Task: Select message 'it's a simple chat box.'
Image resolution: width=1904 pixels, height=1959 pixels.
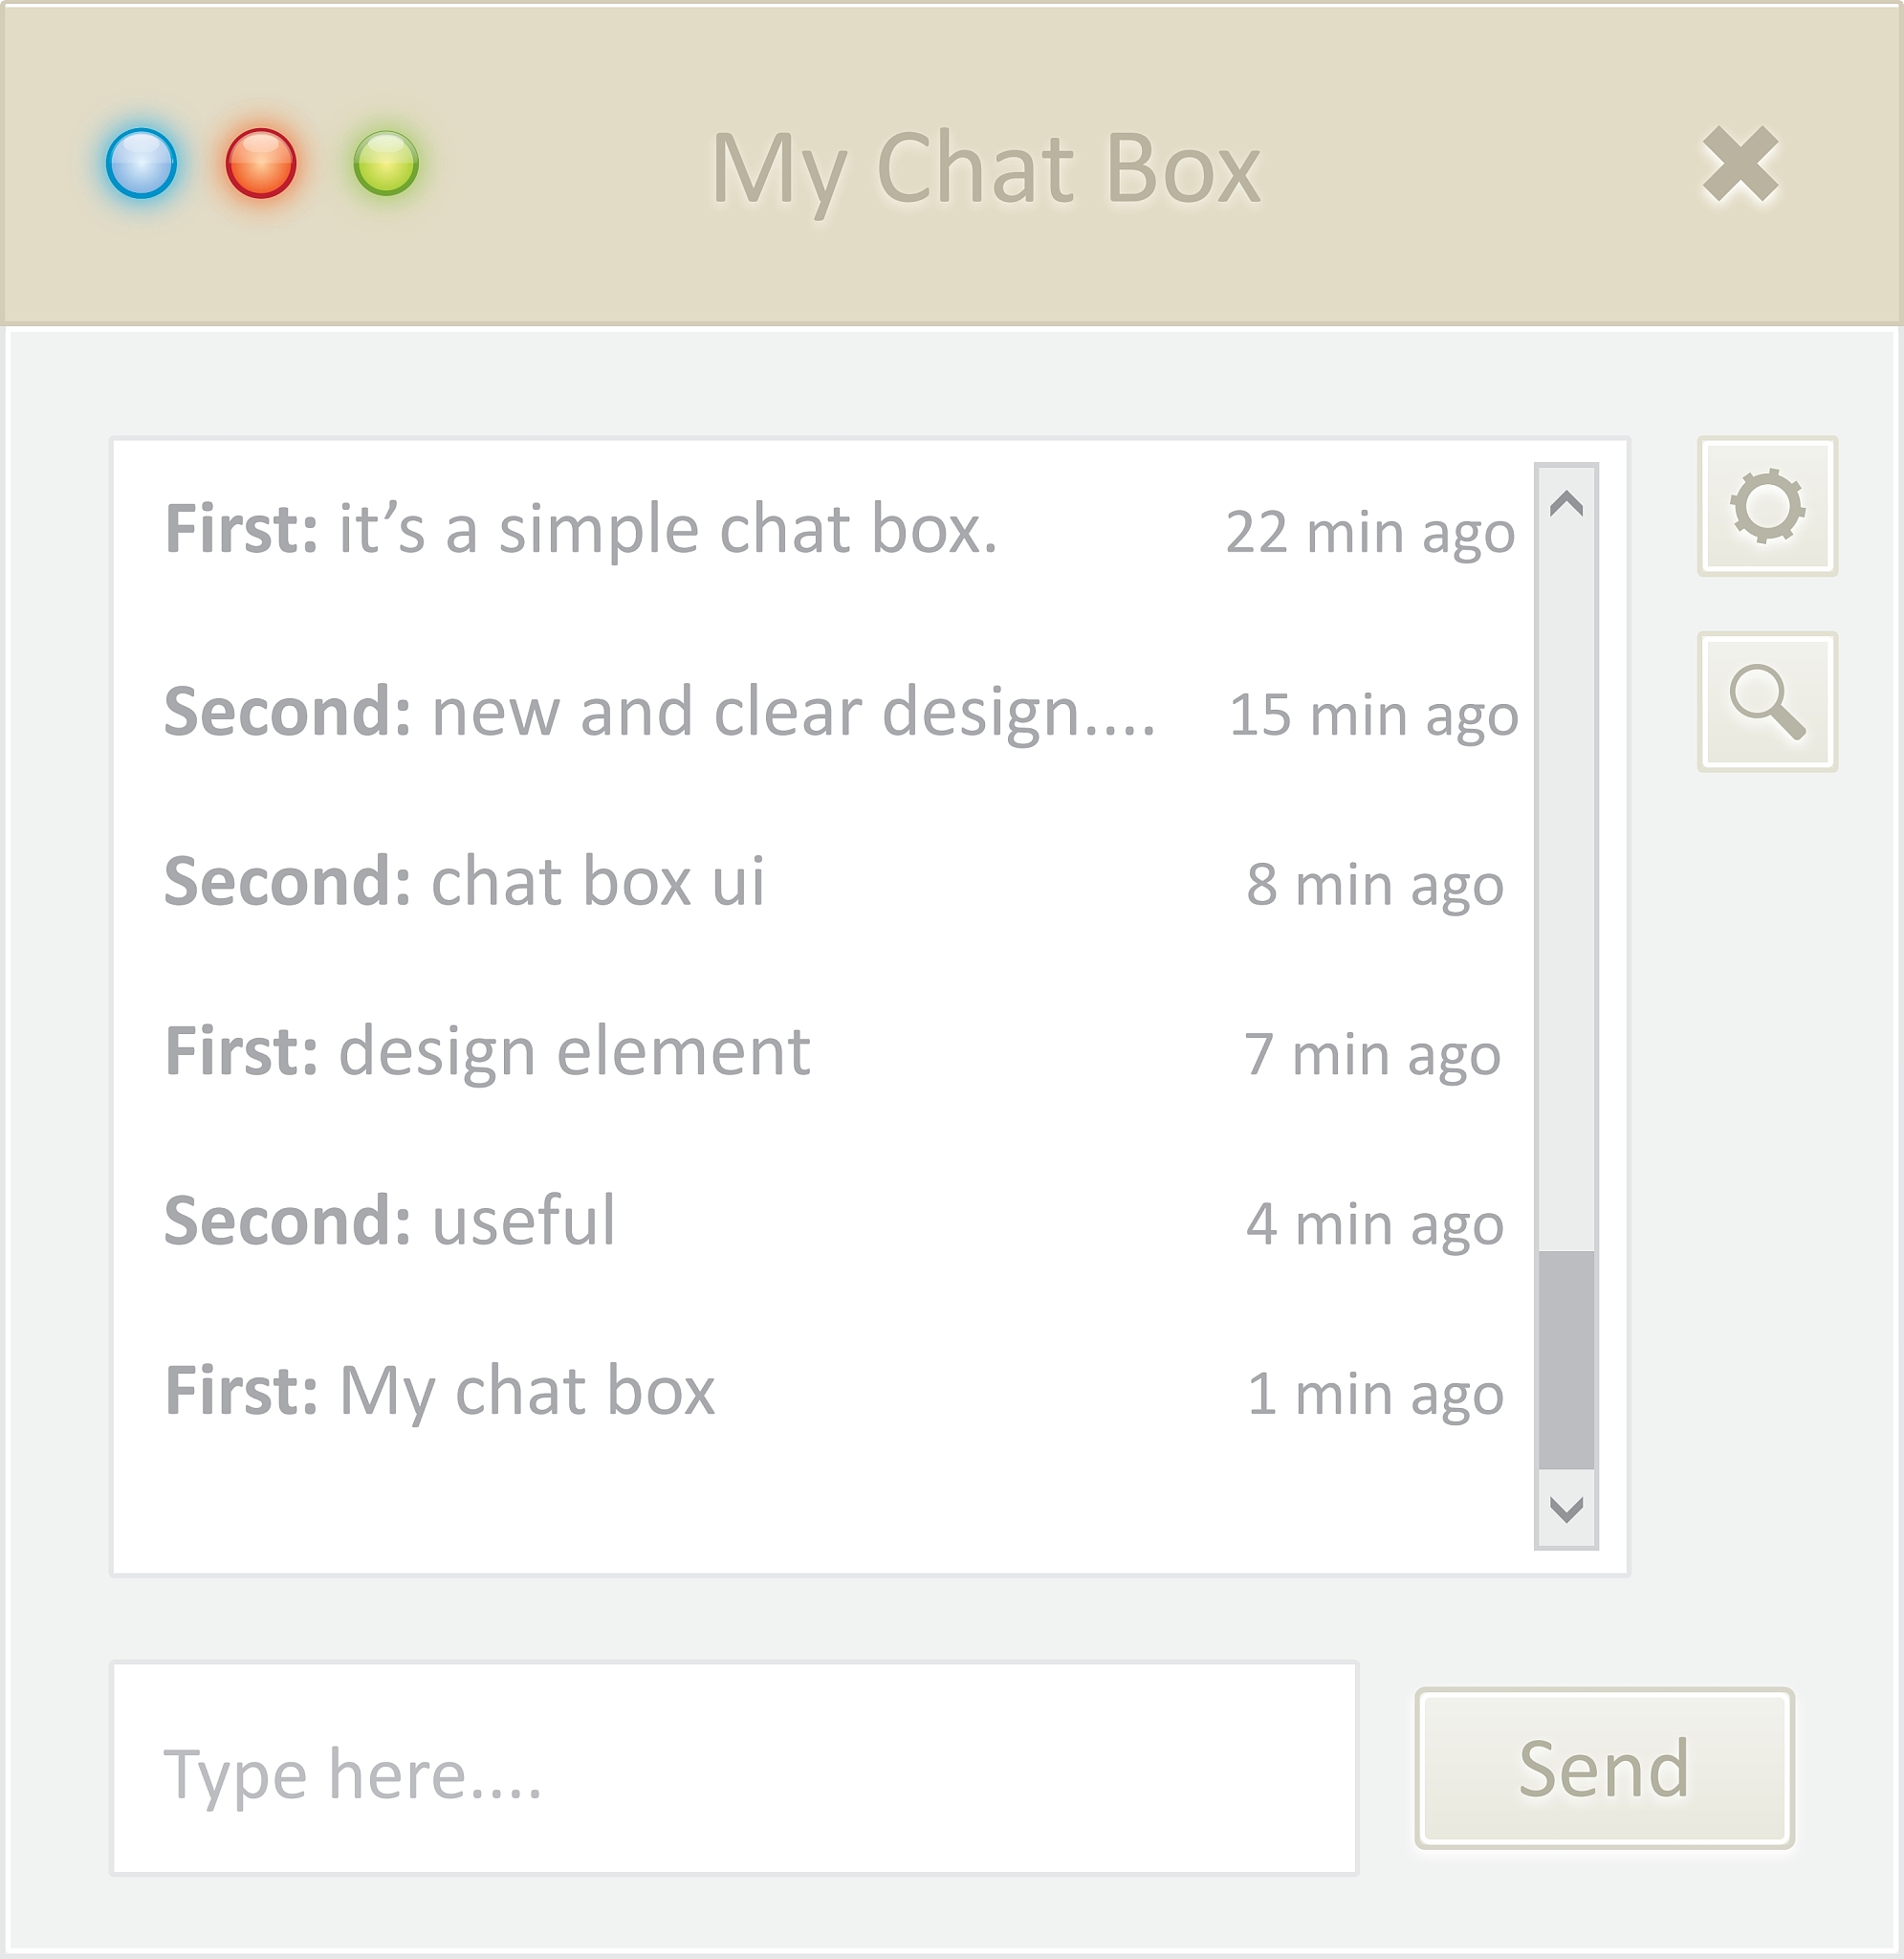Action: tap(667, 529)
